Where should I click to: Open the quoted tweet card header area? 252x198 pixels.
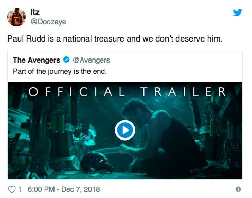click(125, 66)
